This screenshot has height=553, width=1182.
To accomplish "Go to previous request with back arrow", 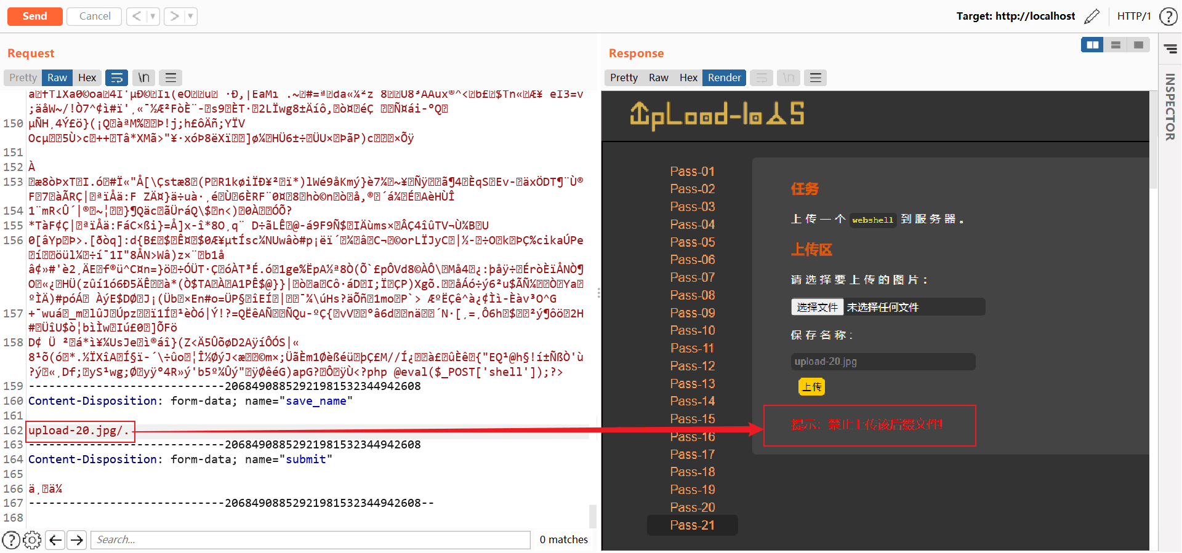I will pos(137,16).
